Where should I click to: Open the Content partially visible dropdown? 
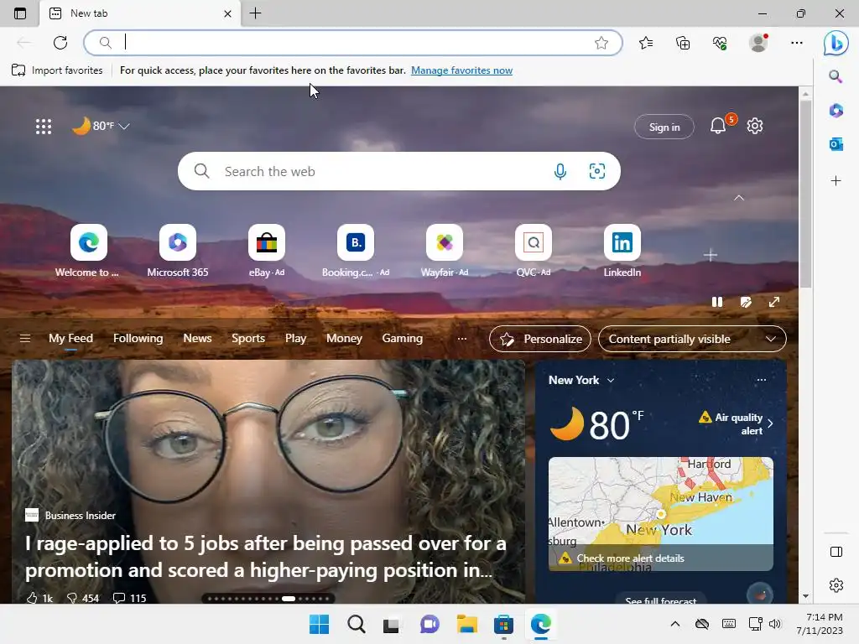point(692,339)
